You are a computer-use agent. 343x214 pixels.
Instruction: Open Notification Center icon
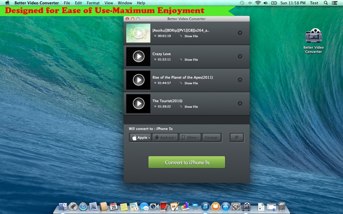tap(334, 3)
